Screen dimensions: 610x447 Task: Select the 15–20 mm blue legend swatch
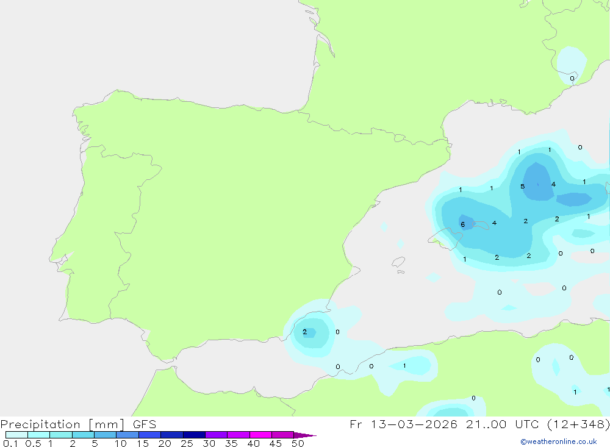coord(150,435)
